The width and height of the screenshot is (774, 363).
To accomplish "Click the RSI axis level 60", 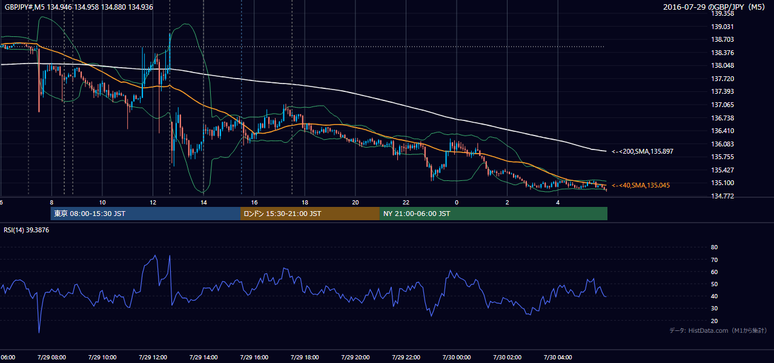I will click(715, 272).
